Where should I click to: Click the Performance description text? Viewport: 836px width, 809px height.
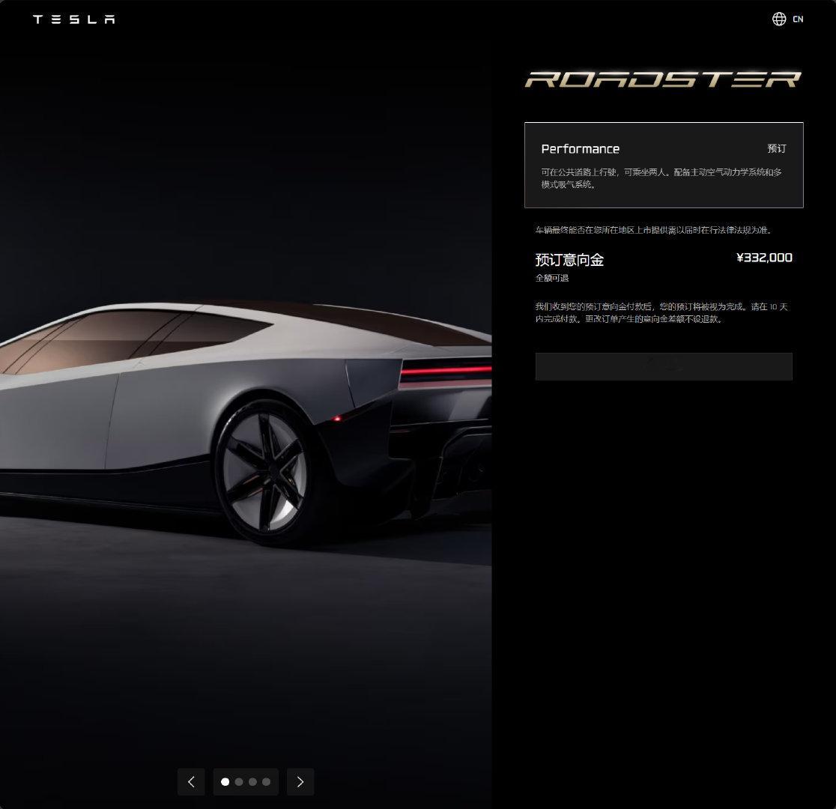pos(661,178)
